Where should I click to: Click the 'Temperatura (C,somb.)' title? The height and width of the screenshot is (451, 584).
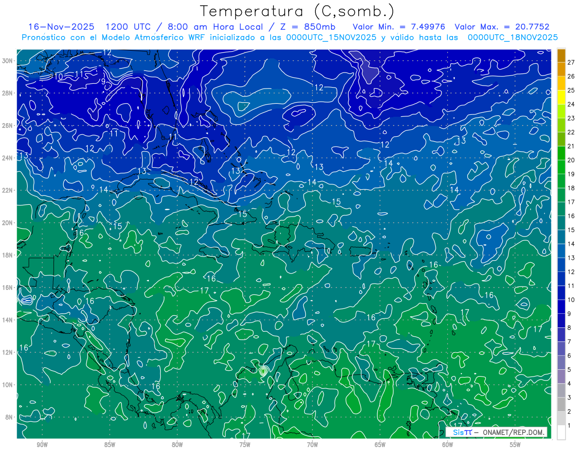297,11
